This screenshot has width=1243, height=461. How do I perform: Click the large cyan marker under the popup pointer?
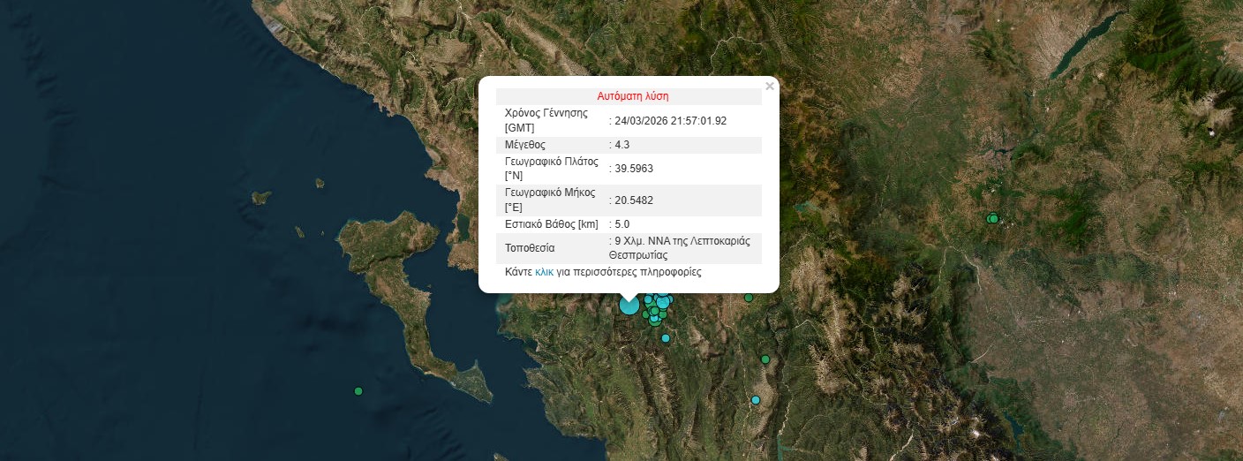point(629,306)
